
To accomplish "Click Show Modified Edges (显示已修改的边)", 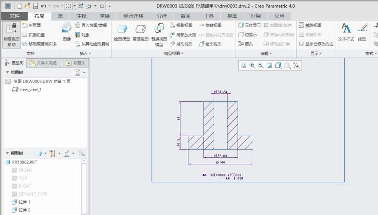I will tap(316, 44).
